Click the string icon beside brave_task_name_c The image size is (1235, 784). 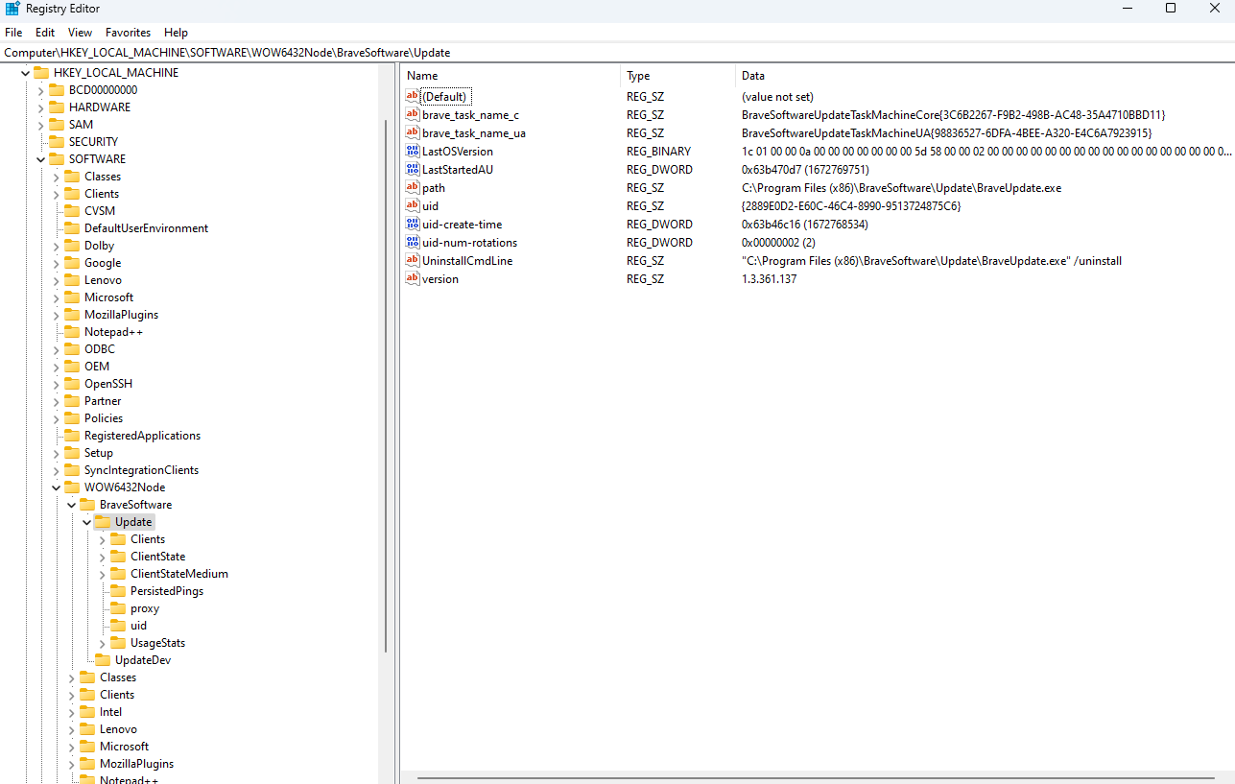413,114
